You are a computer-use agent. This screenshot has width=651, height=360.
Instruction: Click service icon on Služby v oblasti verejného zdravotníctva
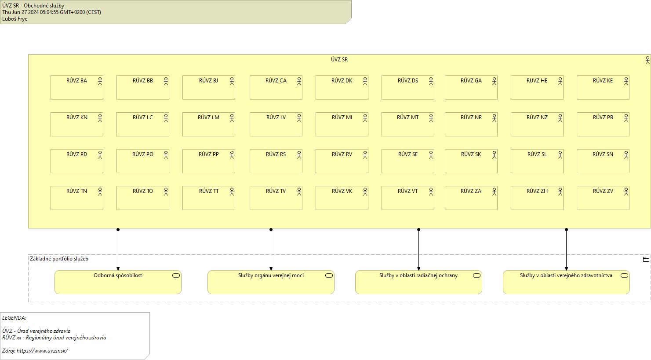[624, 275]
